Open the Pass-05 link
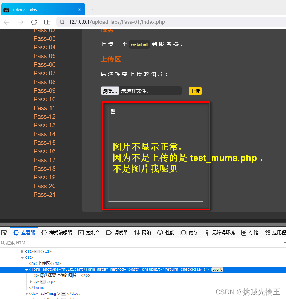This screenshot has height=299, width=286. point(44,56)
